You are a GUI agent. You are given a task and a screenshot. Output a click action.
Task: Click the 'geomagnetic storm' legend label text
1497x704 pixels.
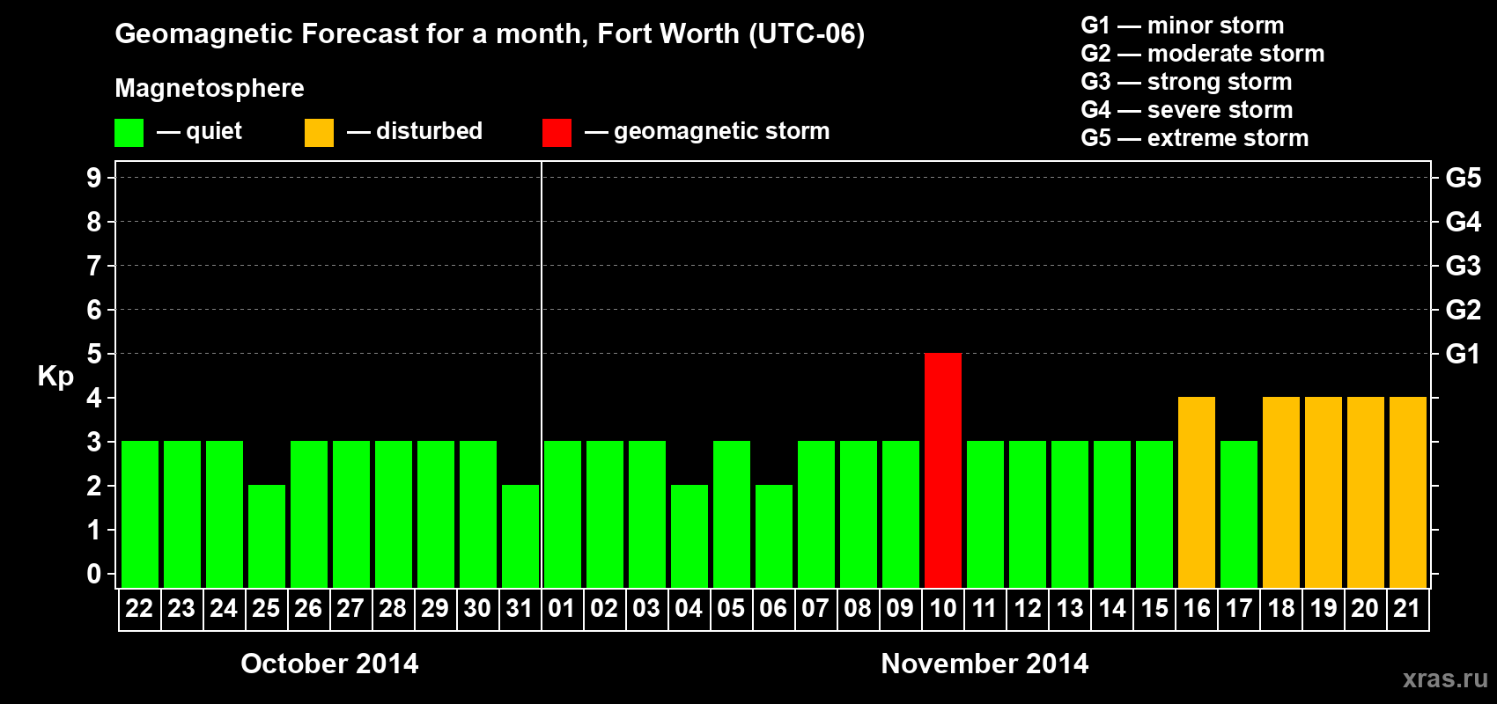[722, 132]
